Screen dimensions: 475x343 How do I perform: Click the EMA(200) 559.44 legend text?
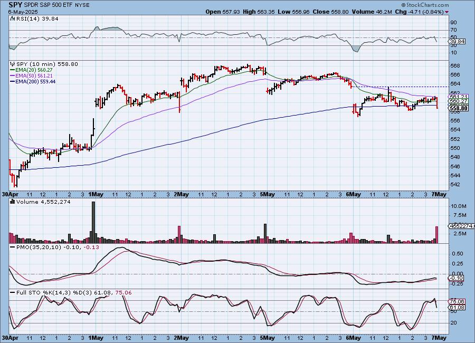[x=35, y=81]
